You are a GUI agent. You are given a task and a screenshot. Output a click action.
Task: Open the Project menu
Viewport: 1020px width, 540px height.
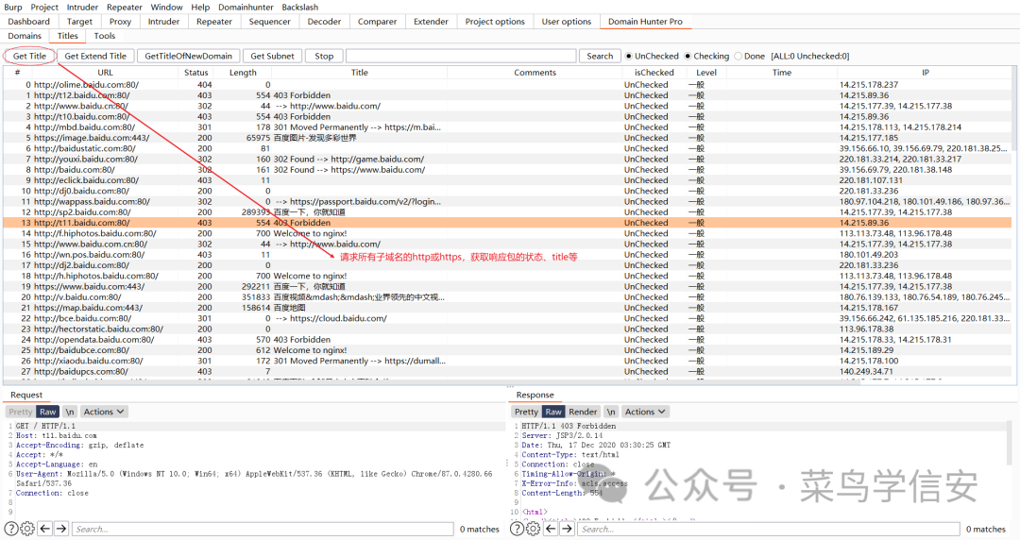point(44,8)
